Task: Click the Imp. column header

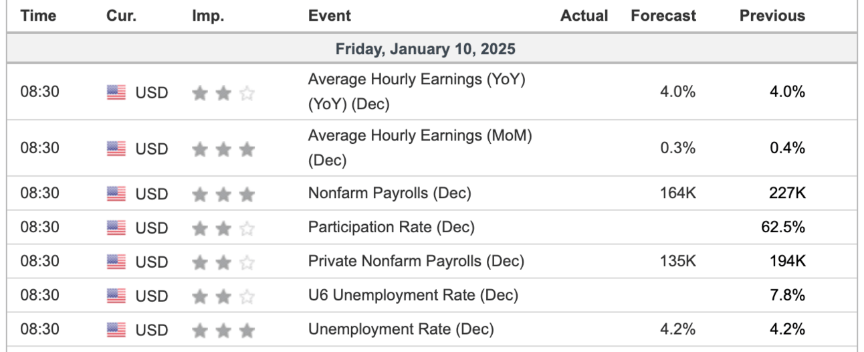Action: (208, 15)
